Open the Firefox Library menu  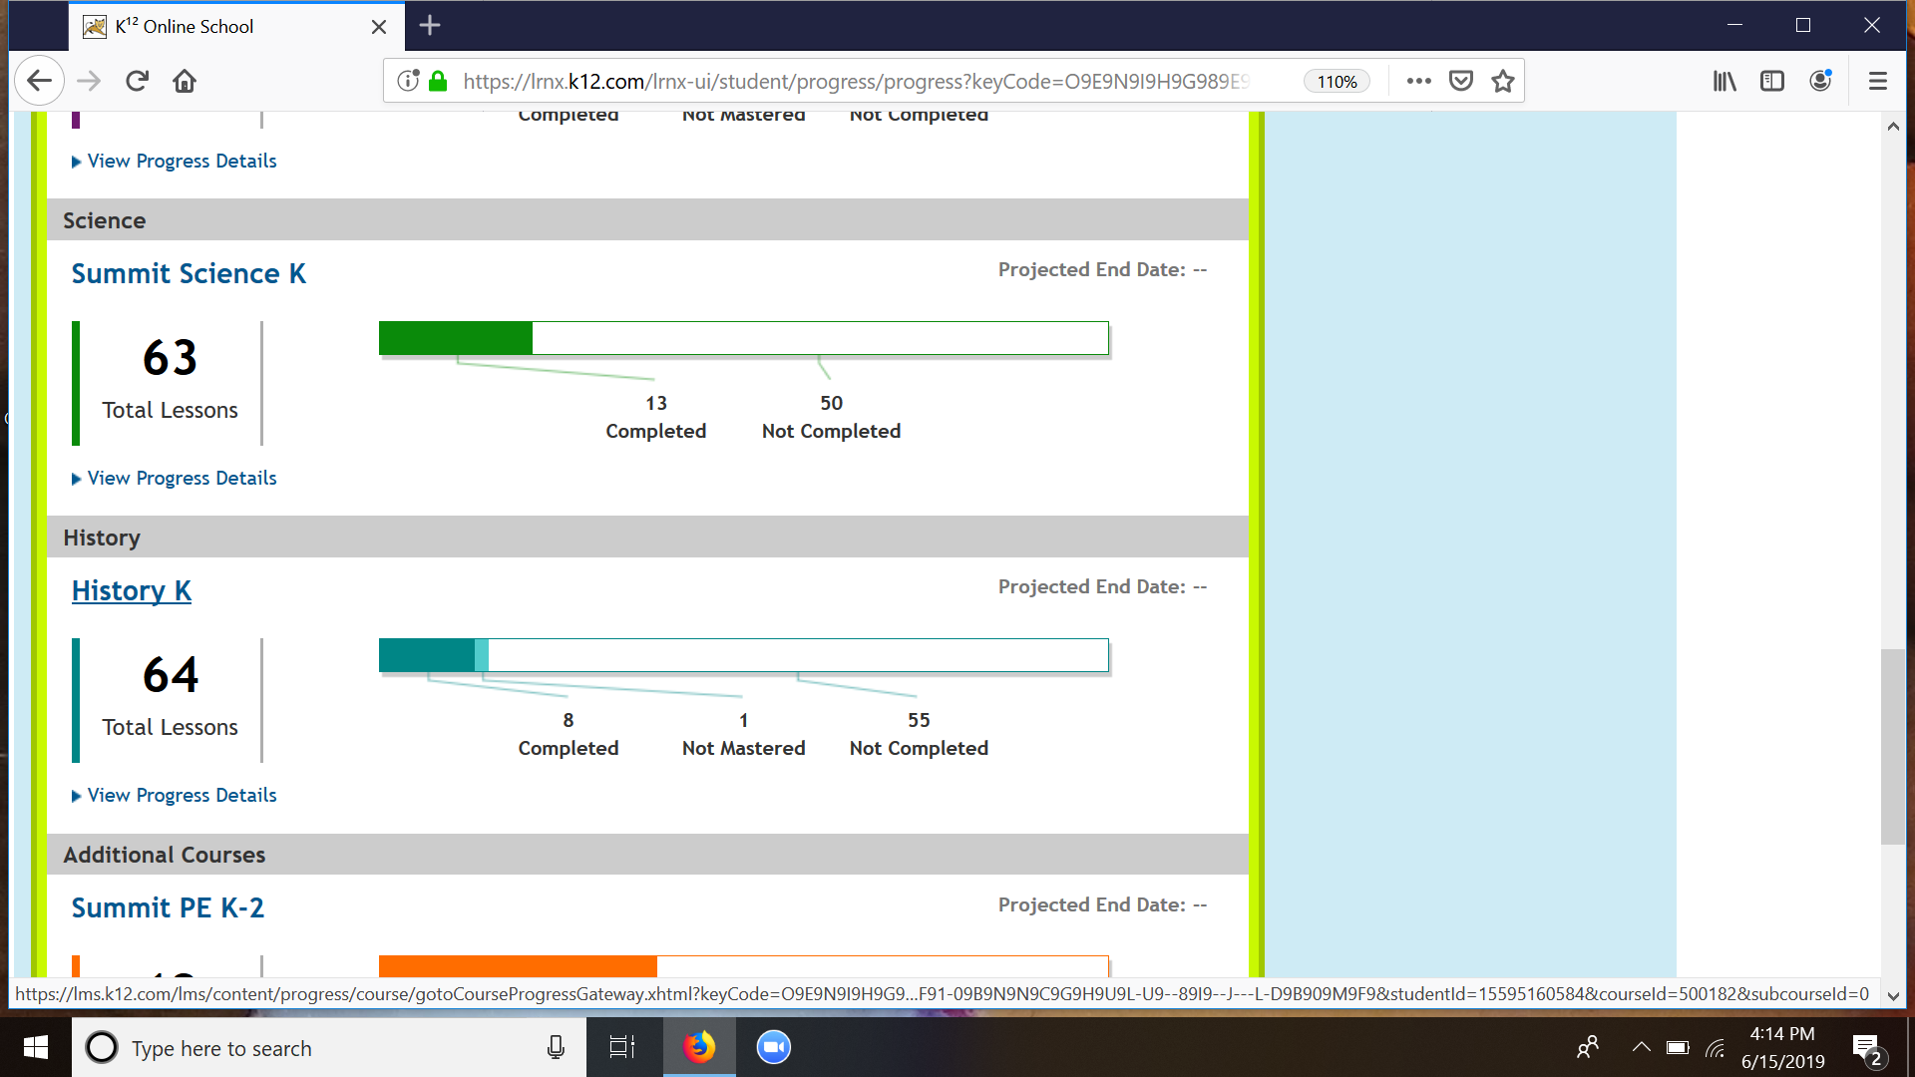point(1724,81)
